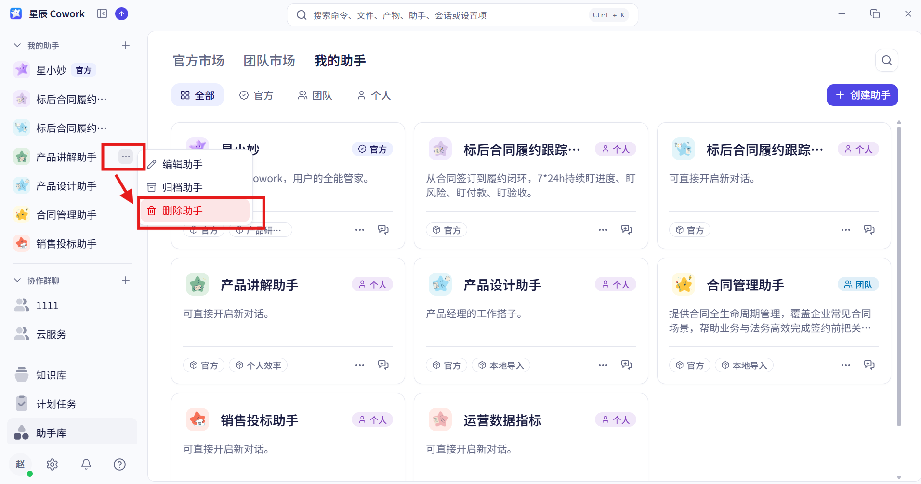Open settings gear icon
Image resolution: width=921 pixels, height=484 pixels.
click(x=52, y=464)
